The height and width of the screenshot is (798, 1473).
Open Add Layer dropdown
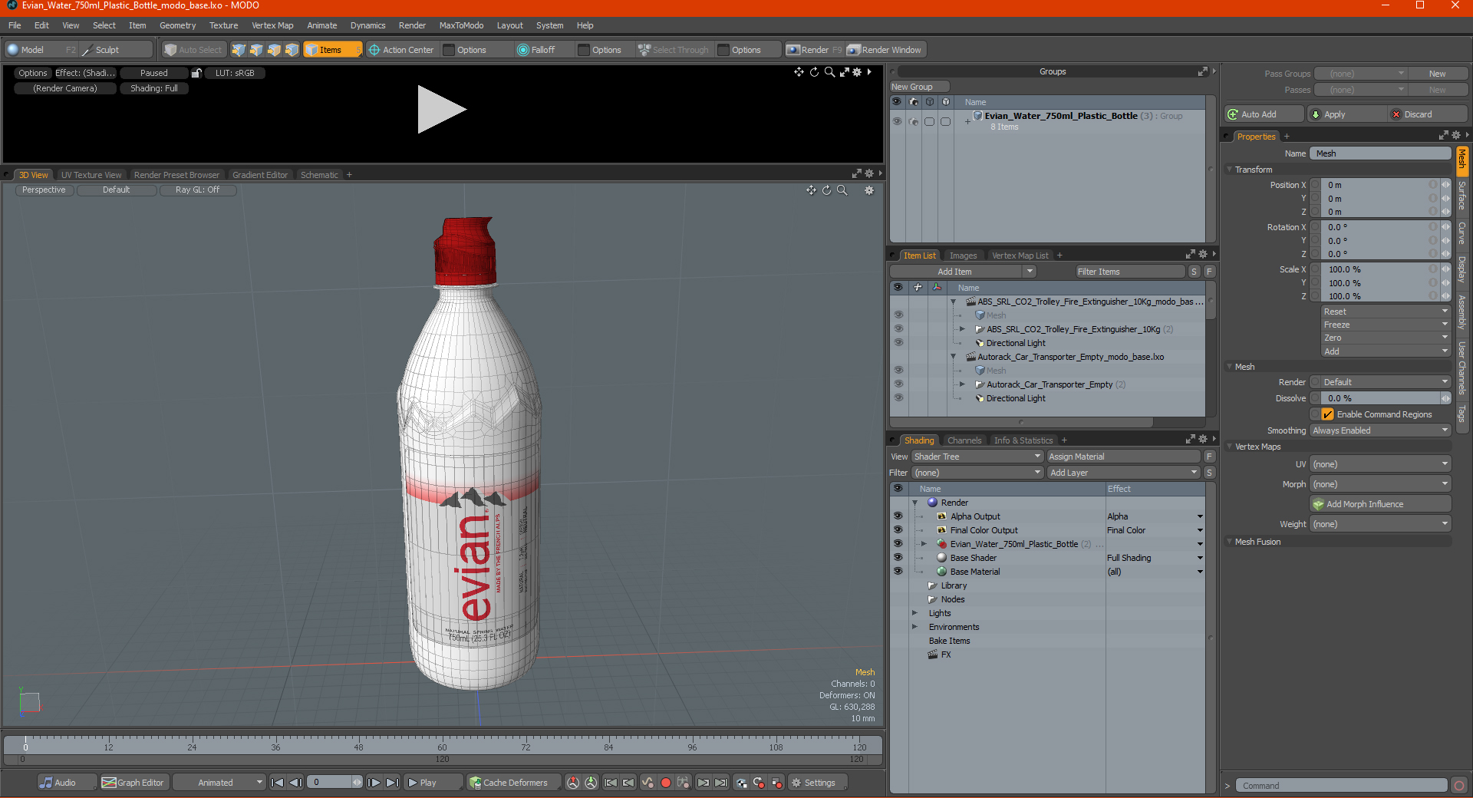(1123, 473)
